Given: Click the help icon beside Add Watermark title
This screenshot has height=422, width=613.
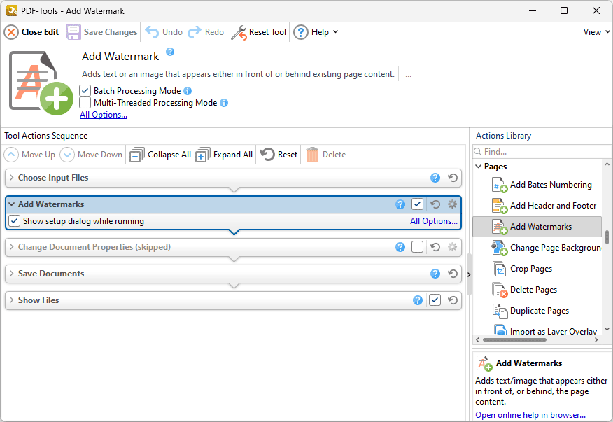Looking at the screenshot, I should (170, 52).
